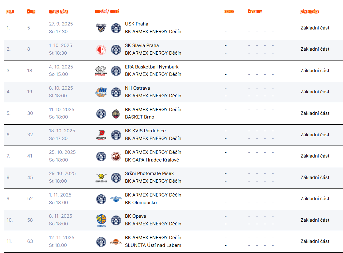This screenshot has height=253, width=343.
Task: Click the FÁZE SEZÓNY column header
Action: coord(310,12)
